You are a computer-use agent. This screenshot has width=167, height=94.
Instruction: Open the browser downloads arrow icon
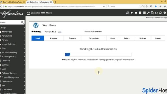156,7
